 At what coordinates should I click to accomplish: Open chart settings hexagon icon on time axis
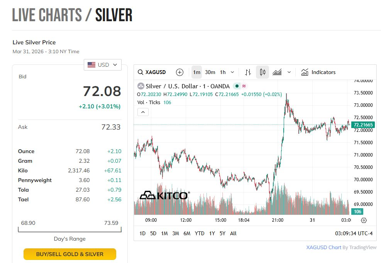click(364, 220)
